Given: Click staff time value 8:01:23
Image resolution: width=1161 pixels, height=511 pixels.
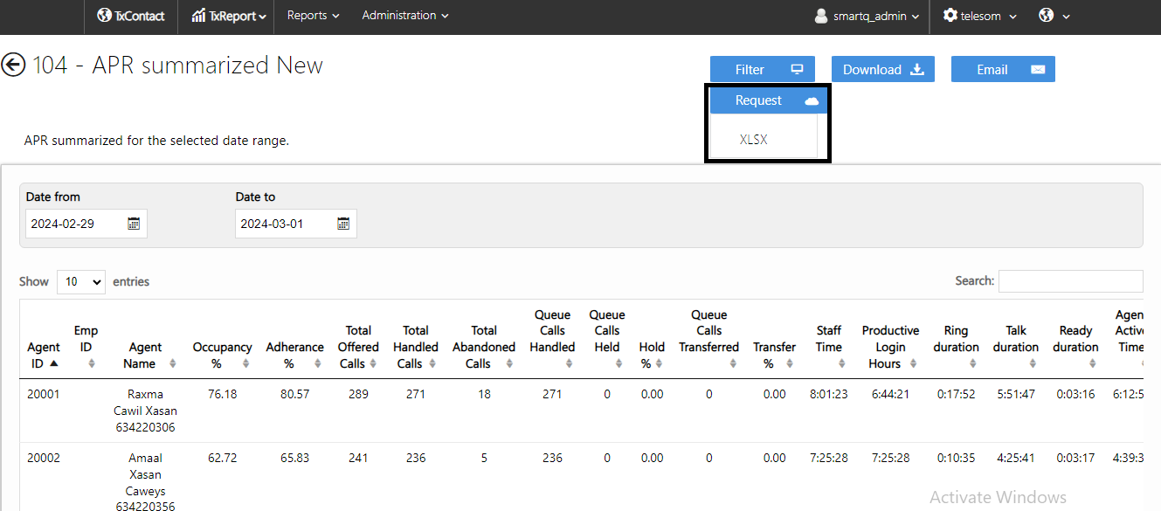Looking at the screenshot, I should pyautogui.click(x=829, y=394).
